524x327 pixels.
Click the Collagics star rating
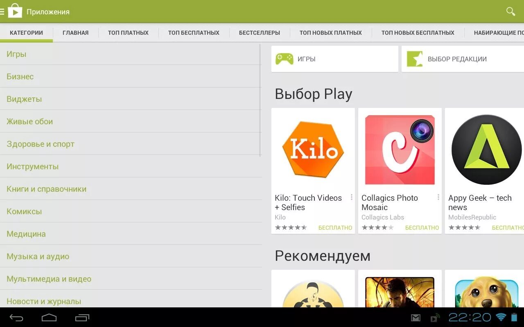click(x=377, y=228)
